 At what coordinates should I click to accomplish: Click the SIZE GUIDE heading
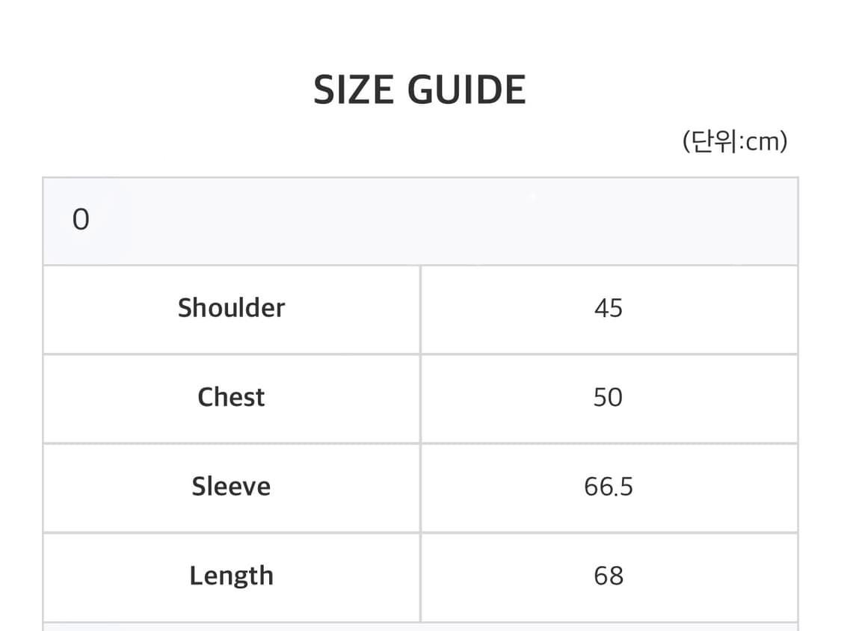[x=419, y=90]
